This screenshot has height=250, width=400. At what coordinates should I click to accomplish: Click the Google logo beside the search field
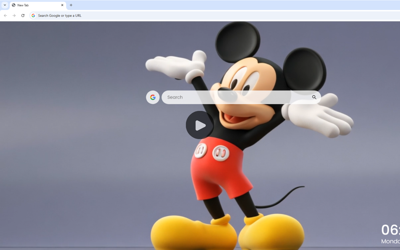pyautogui.click(x=152, y=97)
